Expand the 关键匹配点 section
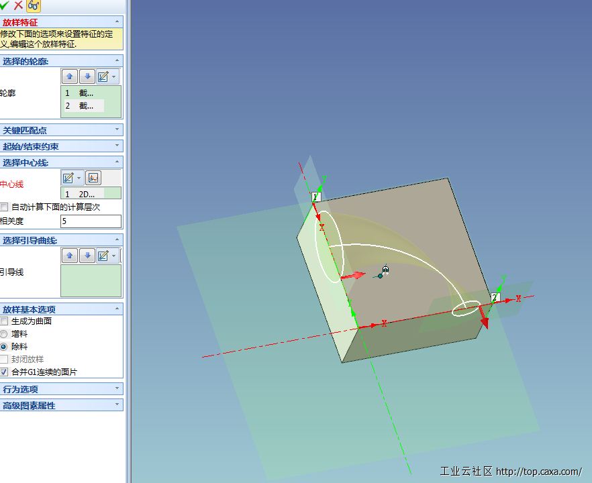Screen dimensions: 592x483 62,130
